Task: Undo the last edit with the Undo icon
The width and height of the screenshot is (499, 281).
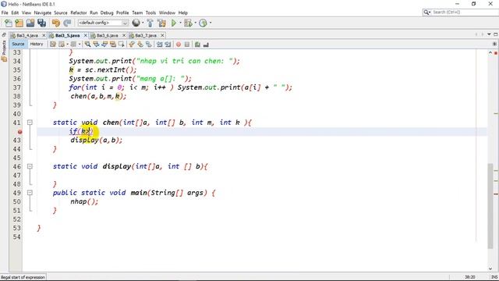Action: tap(56, 23)
